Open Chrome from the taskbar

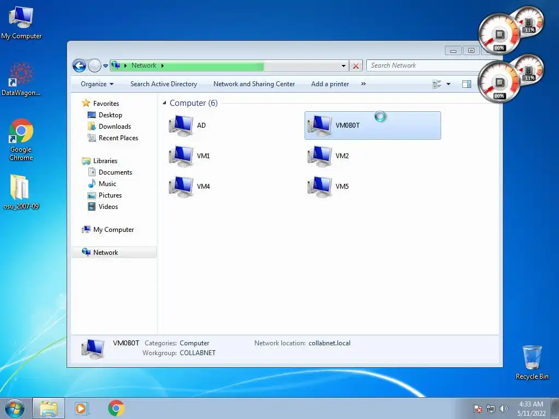(116, 408)
